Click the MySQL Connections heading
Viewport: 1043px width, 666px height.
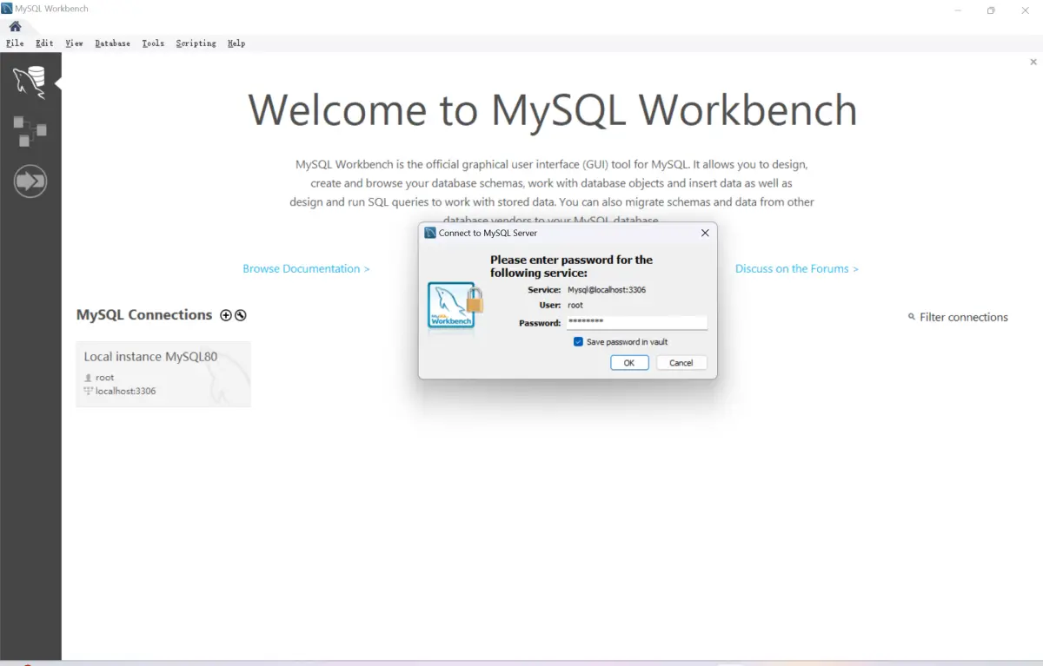coord(144,315)
